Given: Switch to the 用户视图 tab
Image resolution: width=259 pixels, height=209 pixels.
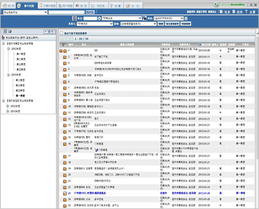Looking at the screenshot, I should (x=65, y=5).
